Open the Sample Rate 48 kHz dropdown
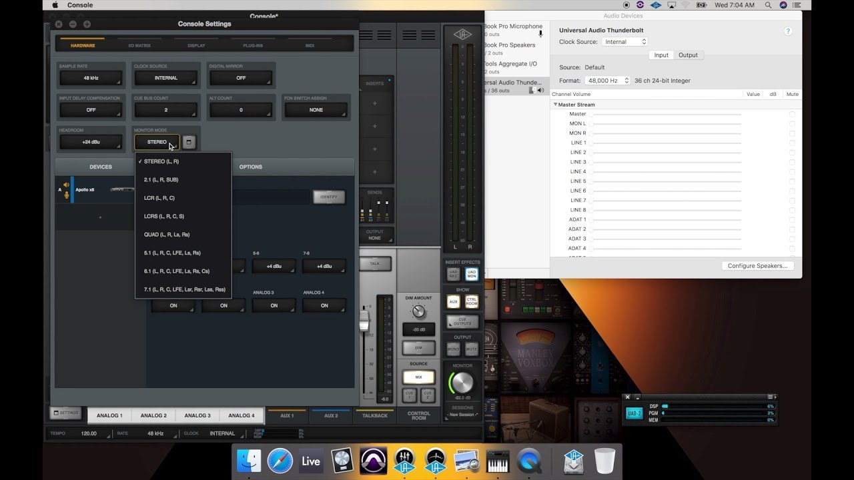This screenshot has width=854, height=480. point(91,78)
